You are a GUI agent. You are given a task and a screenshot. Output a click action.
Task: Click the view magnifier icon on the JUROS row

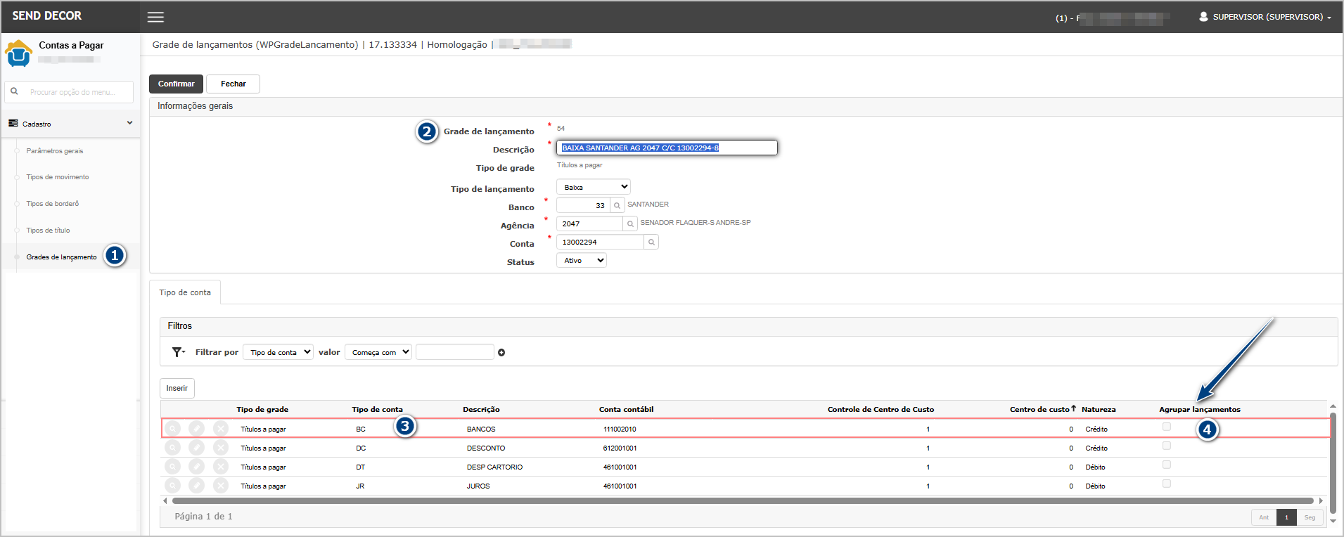[x=173, y=486]
